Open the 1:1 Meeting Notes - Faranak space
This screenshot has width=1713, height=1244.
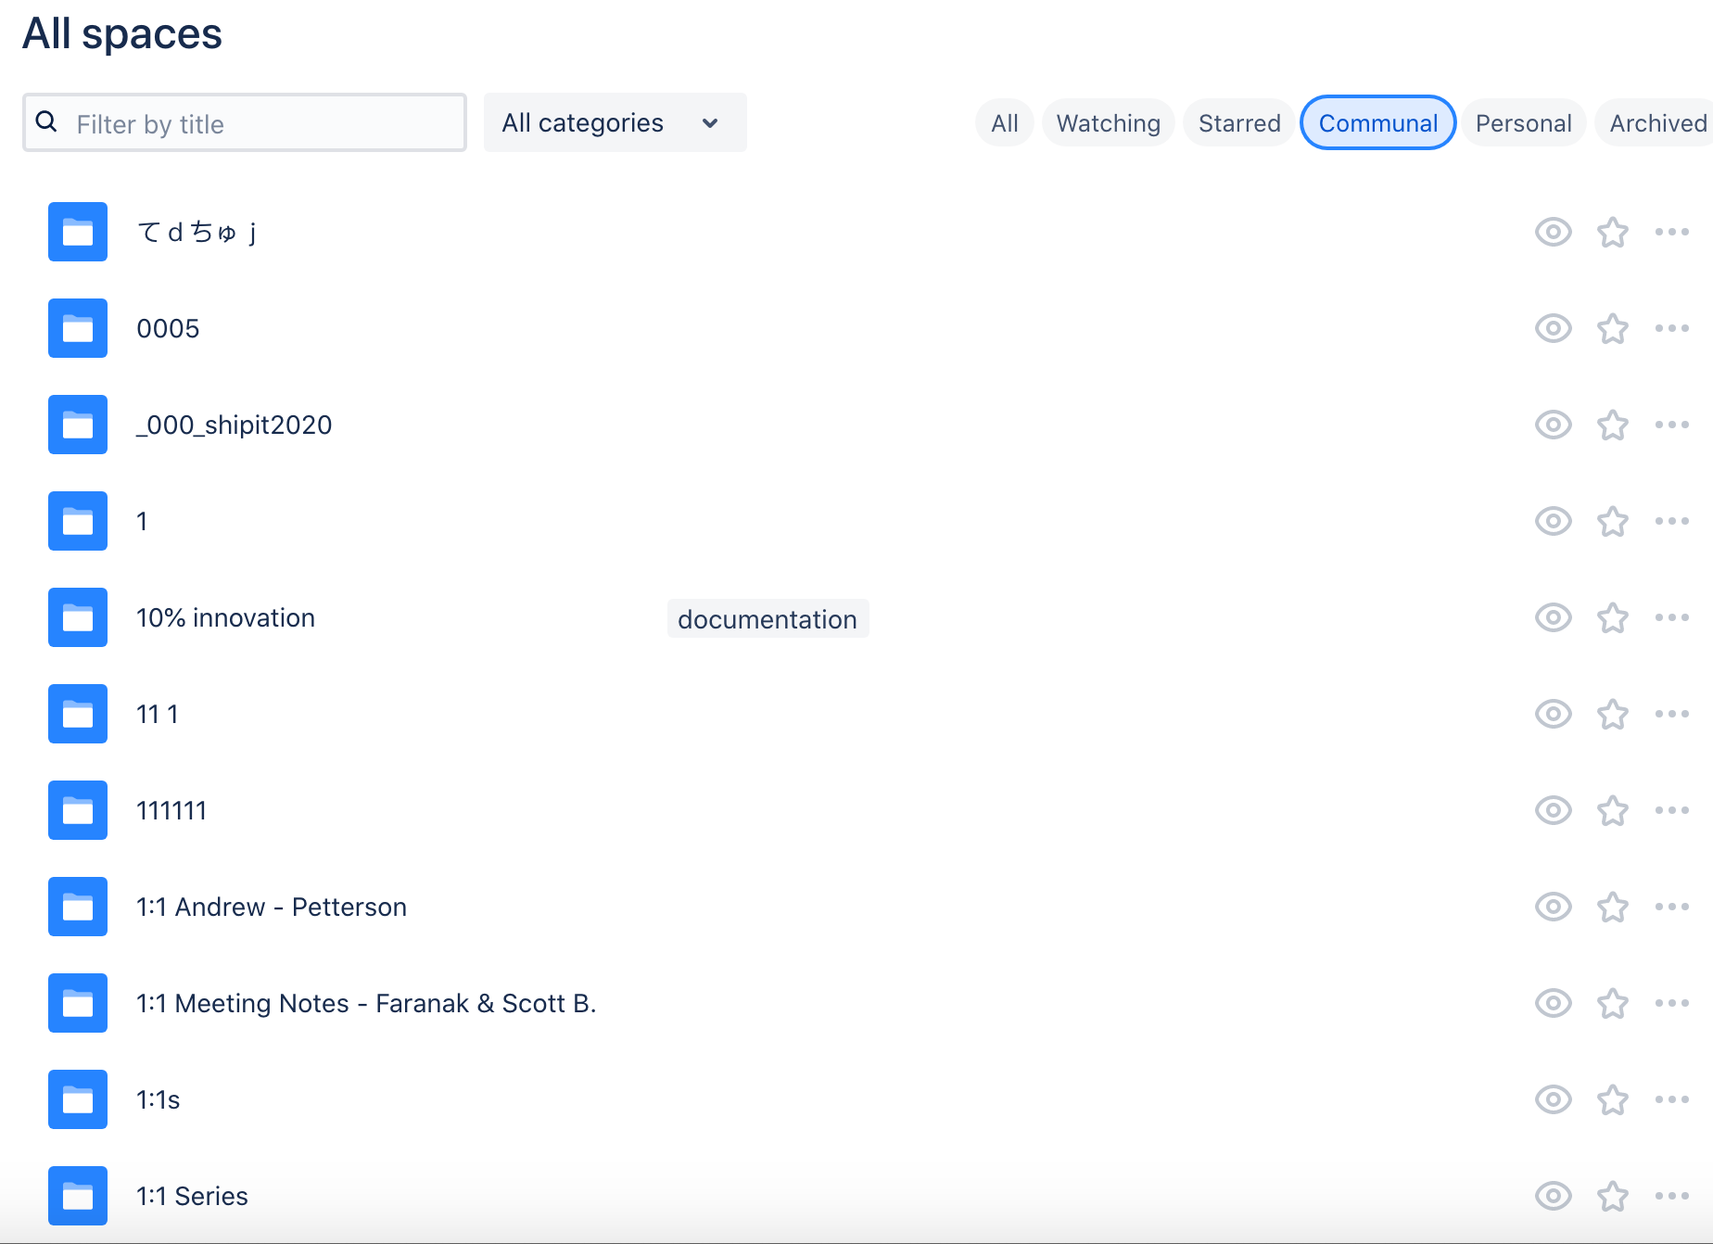point(367,1003)
